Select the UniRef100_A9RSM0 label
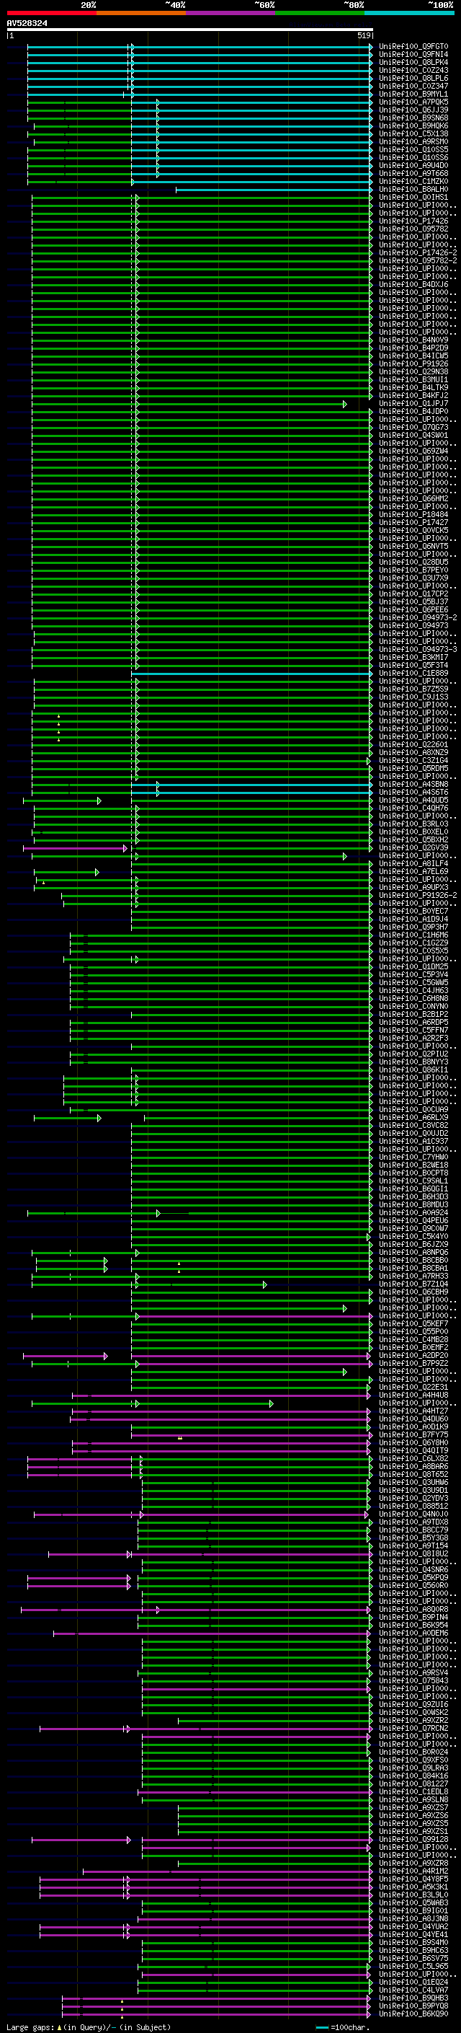 pos(413,141)
